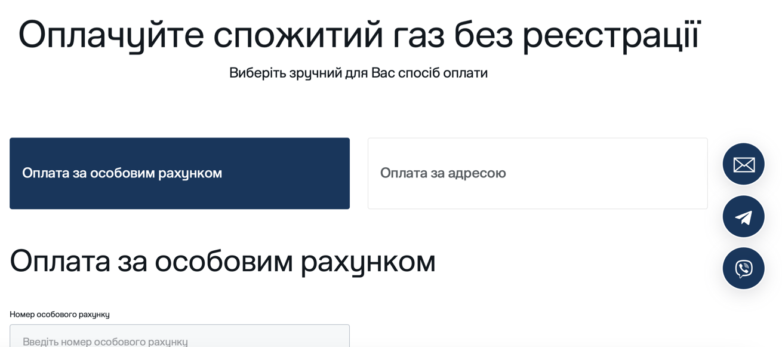The width and height of the screenshot is (782, 347).
Task: Click the 'Виберіть зручний для Вас спосіб оплати' subtitle
Action: [358, 73]
